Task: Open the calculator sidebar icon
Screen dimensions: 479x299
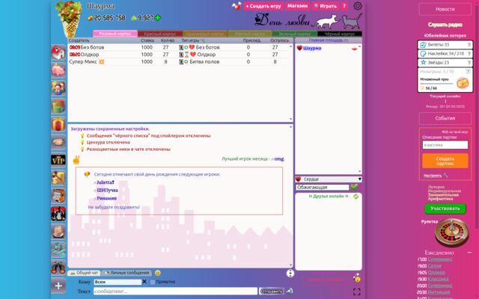Action: [58, 196]
